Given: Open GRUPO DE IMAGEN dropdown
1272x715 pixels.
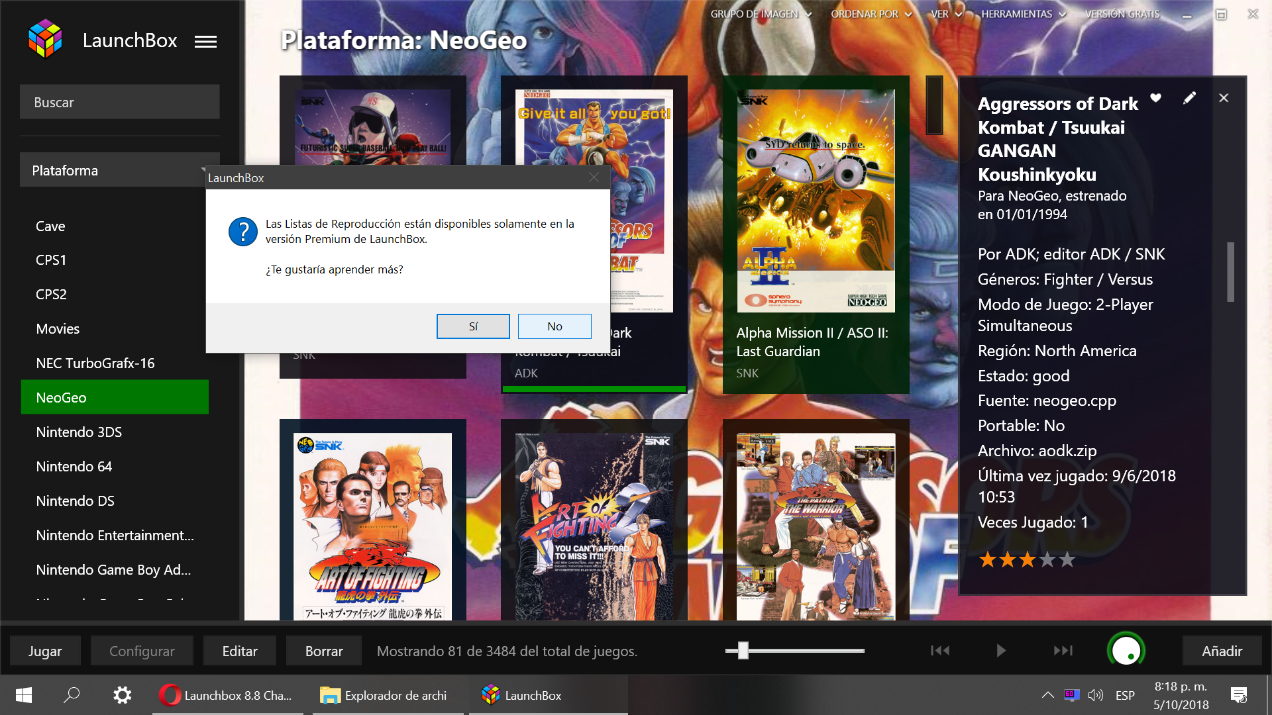Looking at the screenshot, I should click(761, 14).
